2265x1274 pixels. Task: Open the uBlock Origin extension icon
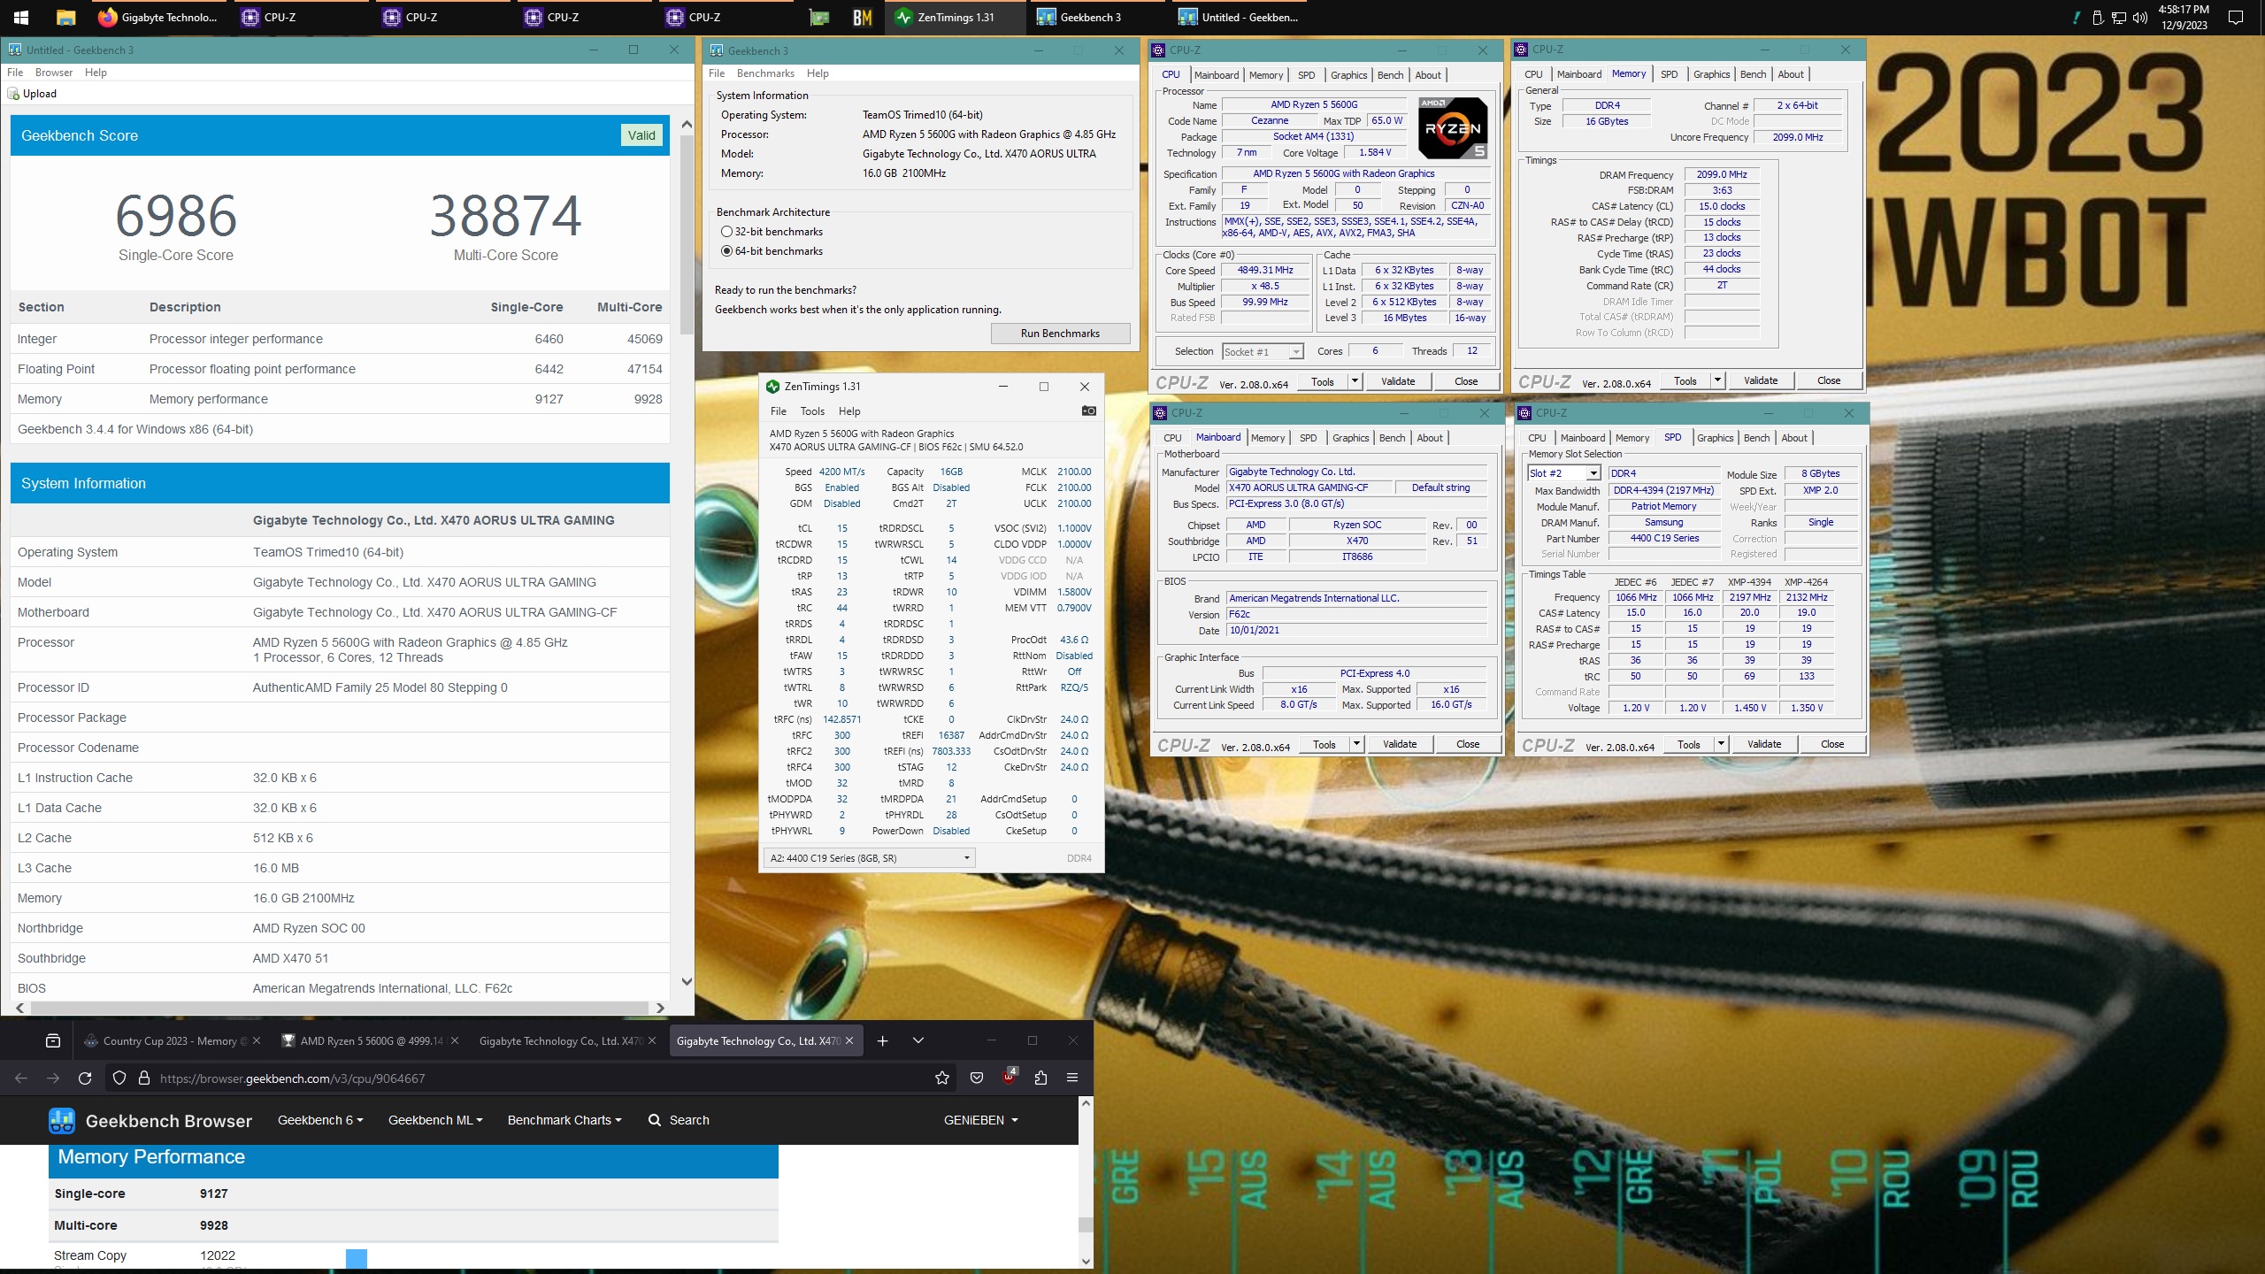(x=1009, y=1077)
